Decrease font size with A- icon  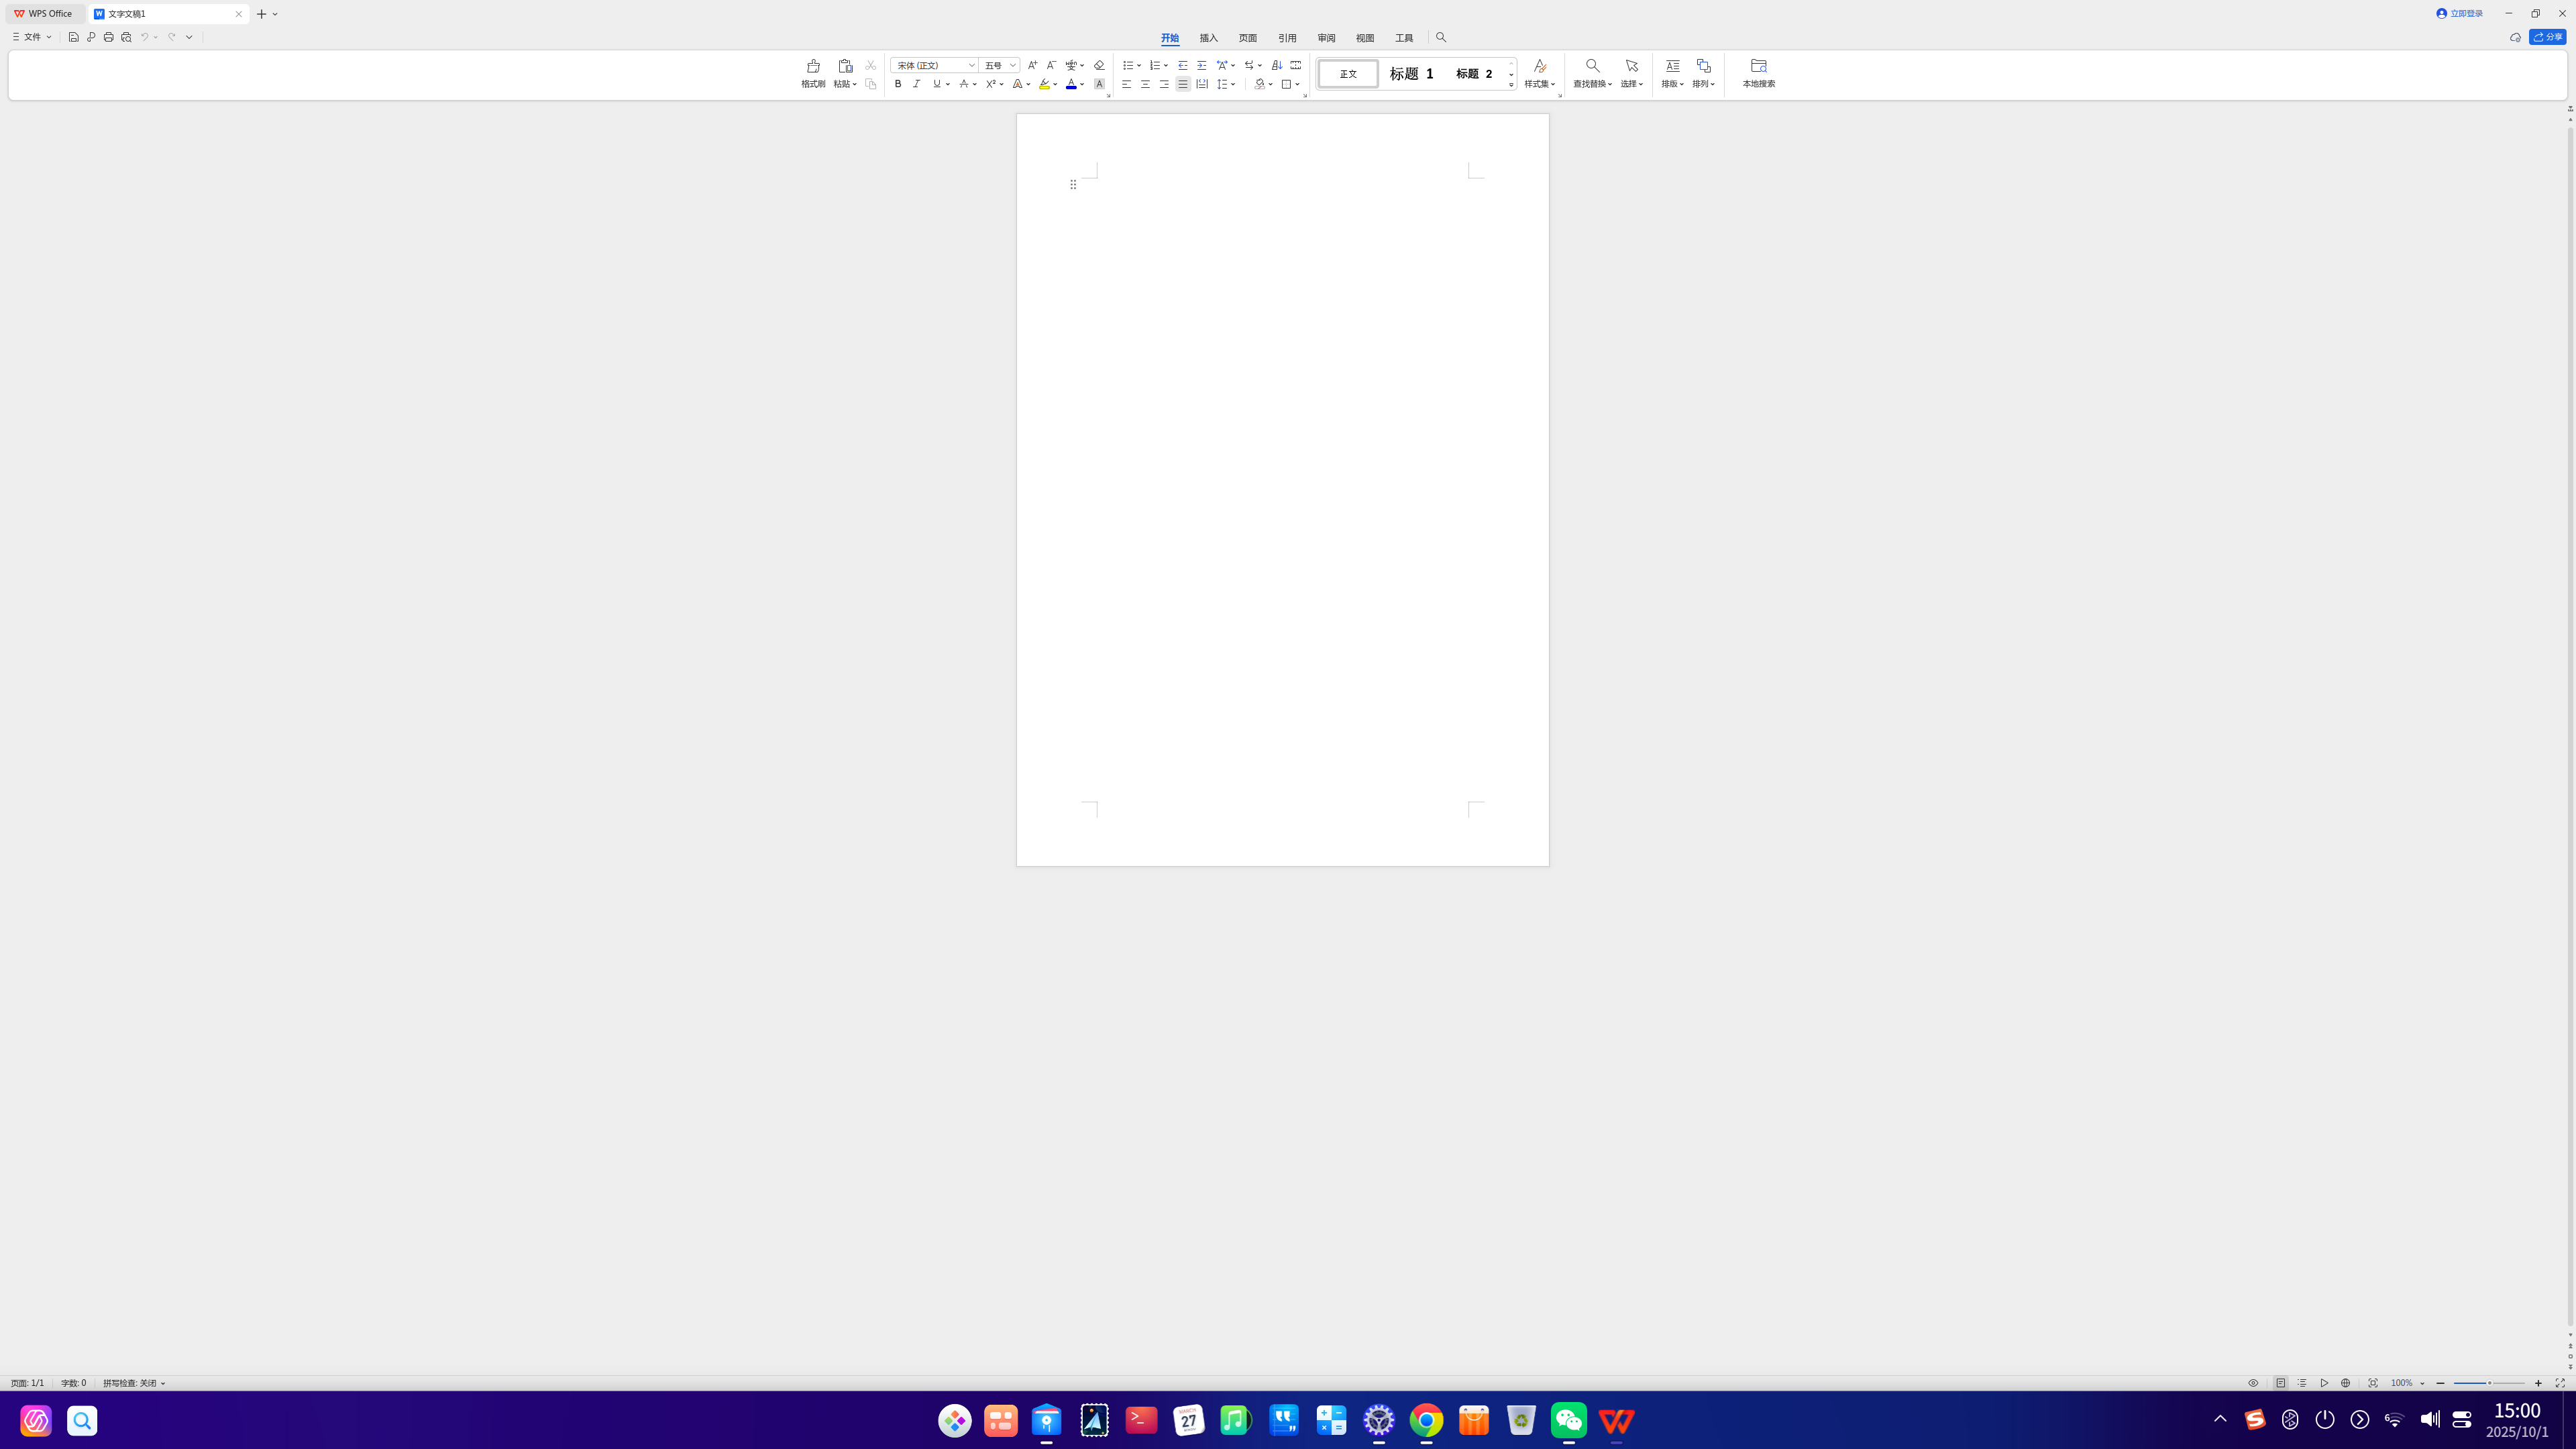[1051, 65]
